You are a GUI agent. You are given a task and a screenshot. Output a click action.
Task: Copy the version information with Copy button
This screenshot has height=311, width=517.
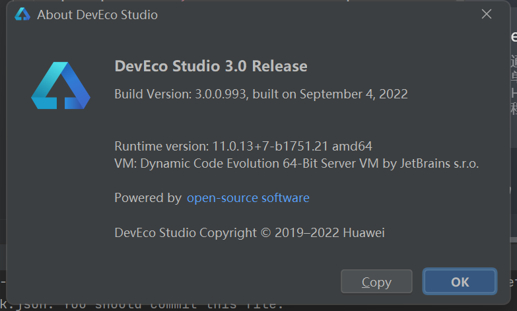pos(376,282)
